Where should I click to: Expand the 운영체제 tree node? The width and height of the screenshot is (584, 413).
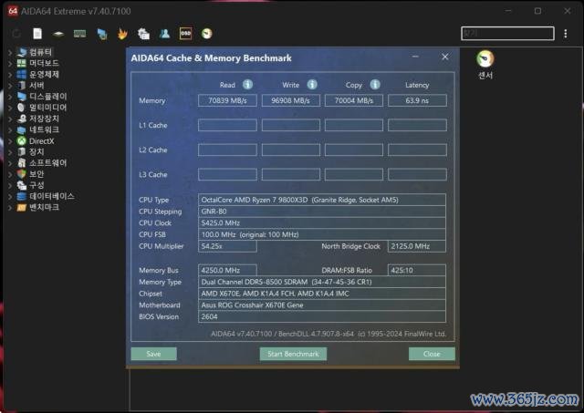10,75
